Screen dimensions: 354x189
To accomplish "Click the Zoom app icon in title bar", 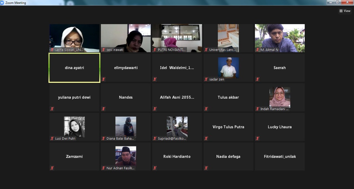I will (2, 2).
